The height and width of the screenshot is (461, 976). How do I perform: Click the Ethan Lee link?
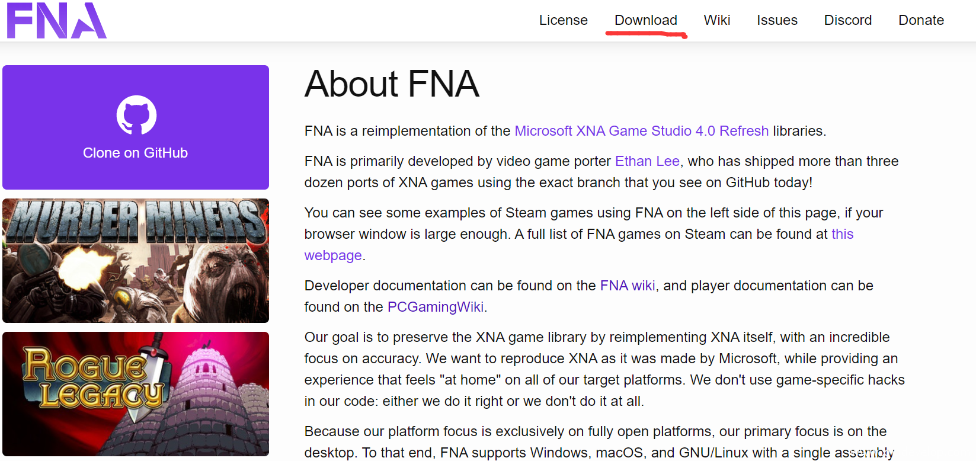click(x=647, y=161)
